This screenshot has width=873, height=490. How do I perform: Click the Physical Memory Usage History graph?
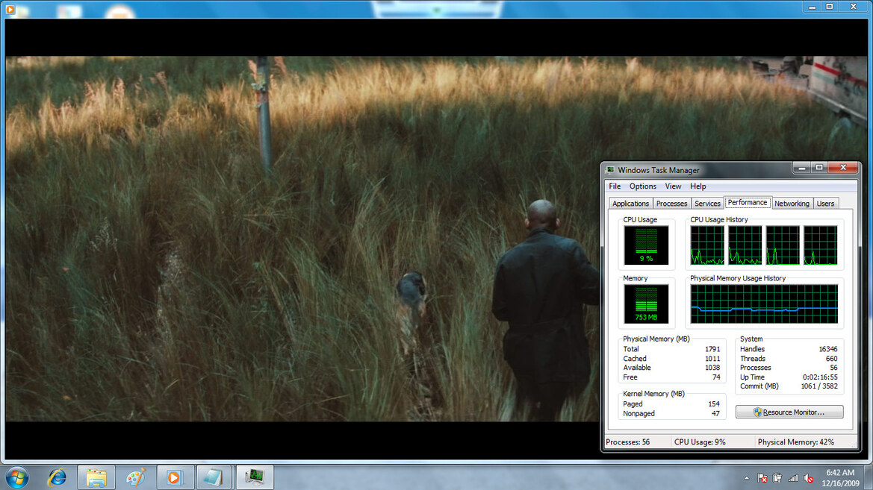(x=764, y=304)
